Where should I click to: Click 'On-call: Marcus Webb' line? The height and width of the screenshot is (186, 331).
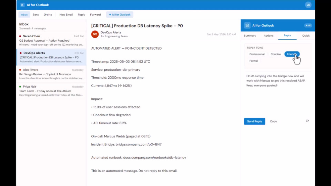point(121,136)
